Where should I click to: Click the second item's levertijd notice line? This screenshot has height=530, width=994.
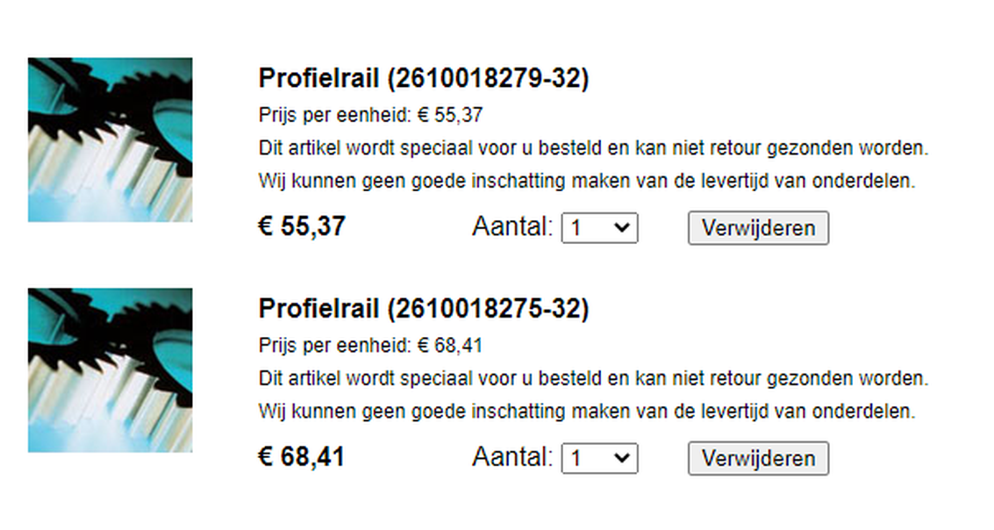587,412
